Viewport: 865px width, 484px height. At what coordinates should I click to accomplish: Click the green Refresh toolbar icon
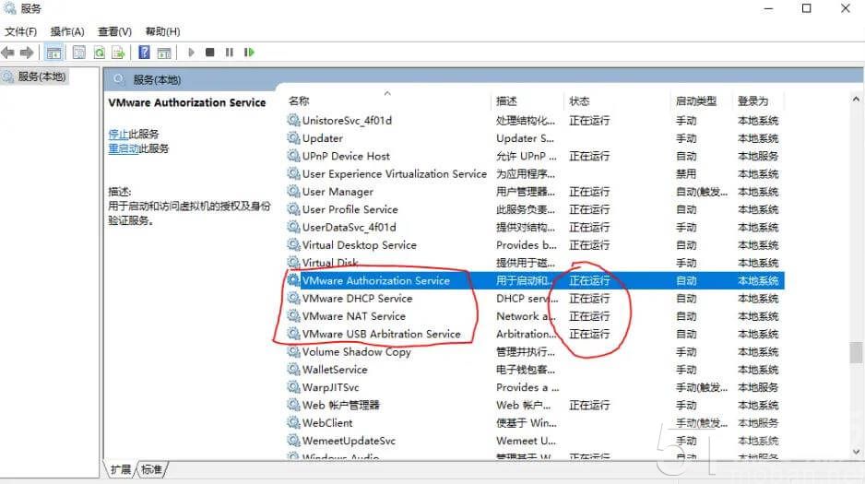(x=100, y=53)
